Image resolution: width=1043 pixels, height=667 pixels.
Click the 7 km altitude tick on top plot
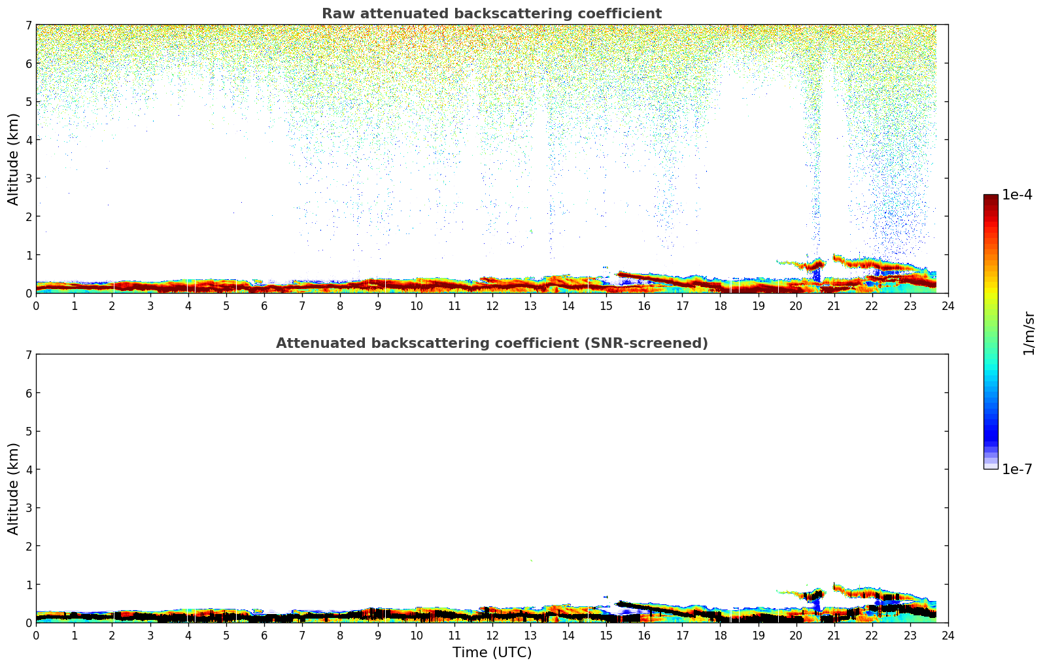coord(28,26)
